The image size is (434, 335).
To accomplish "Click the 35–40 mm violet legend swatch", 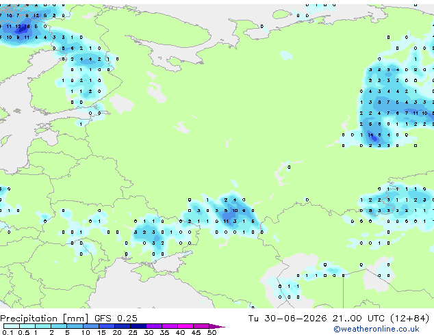I will click(170, 326).
